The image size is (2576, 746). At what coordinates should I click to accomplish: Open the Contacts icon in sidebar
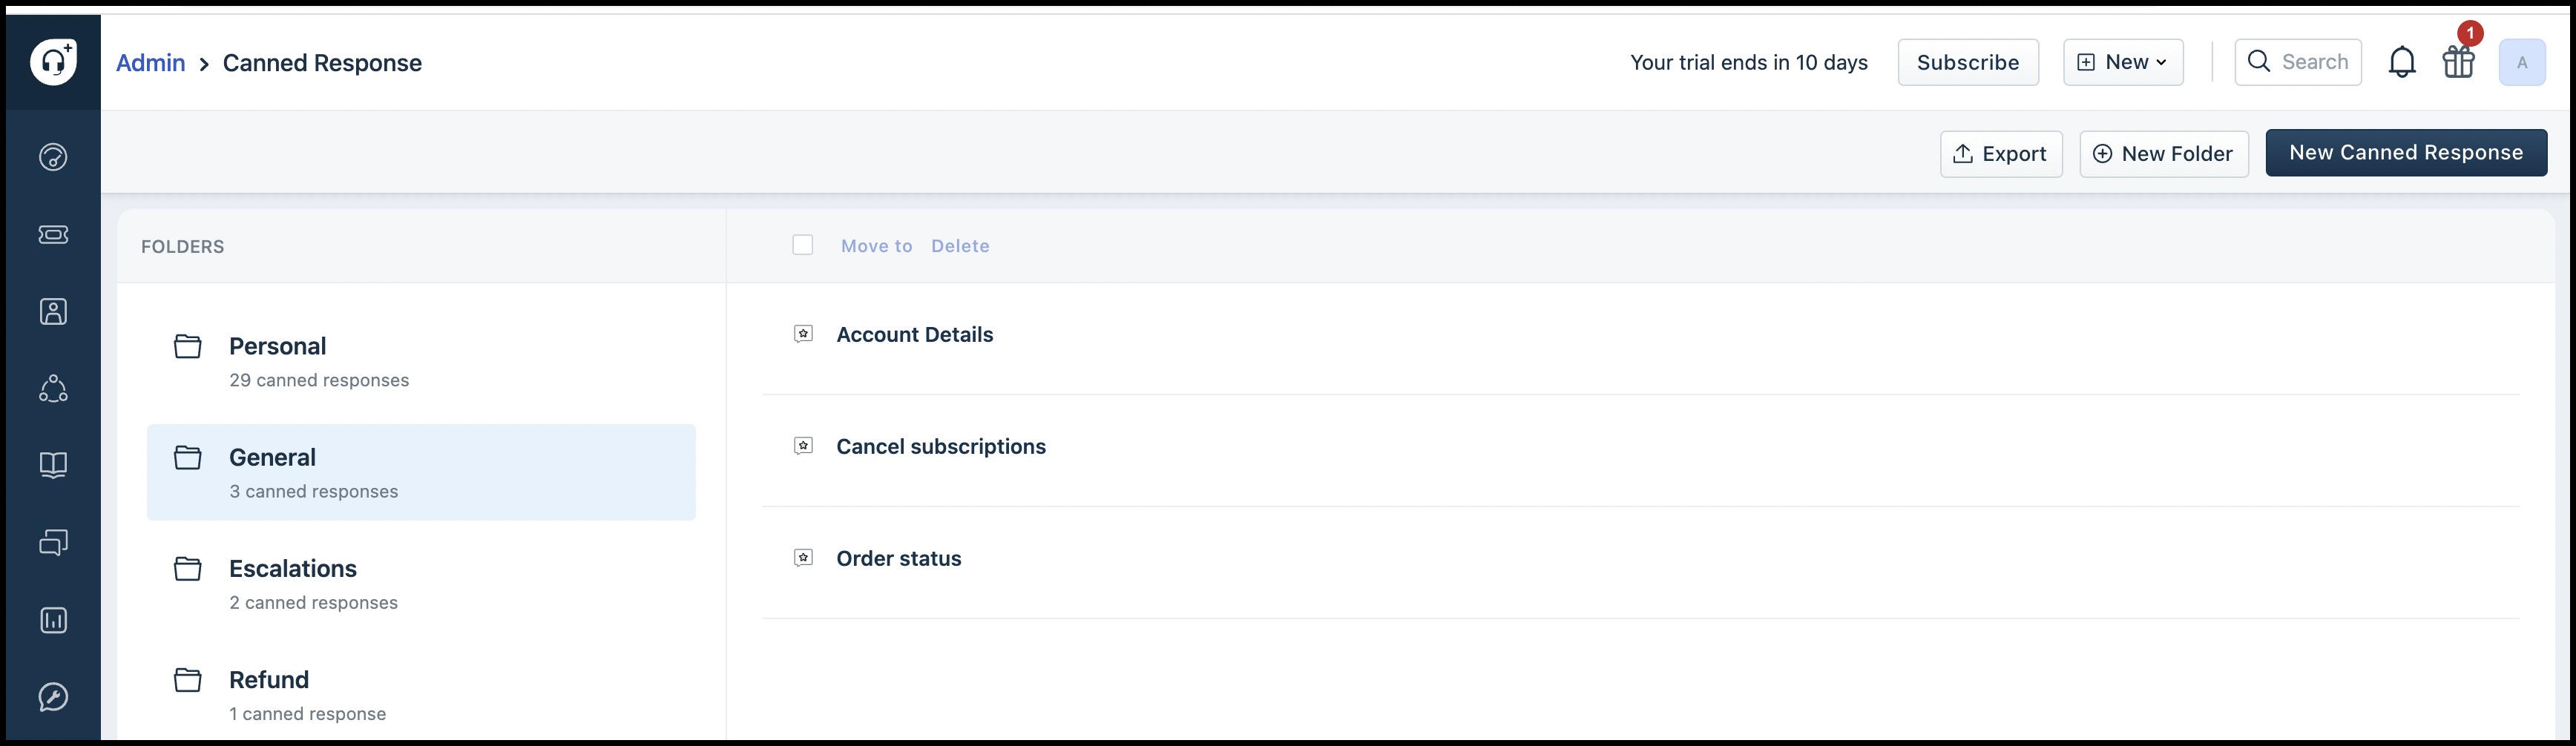[53, 311]
